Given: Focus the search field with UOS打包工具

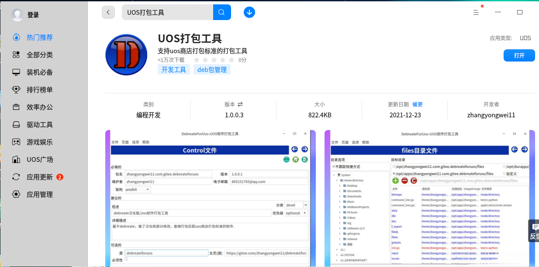Looking at the screenshot, I should [167, 12].
